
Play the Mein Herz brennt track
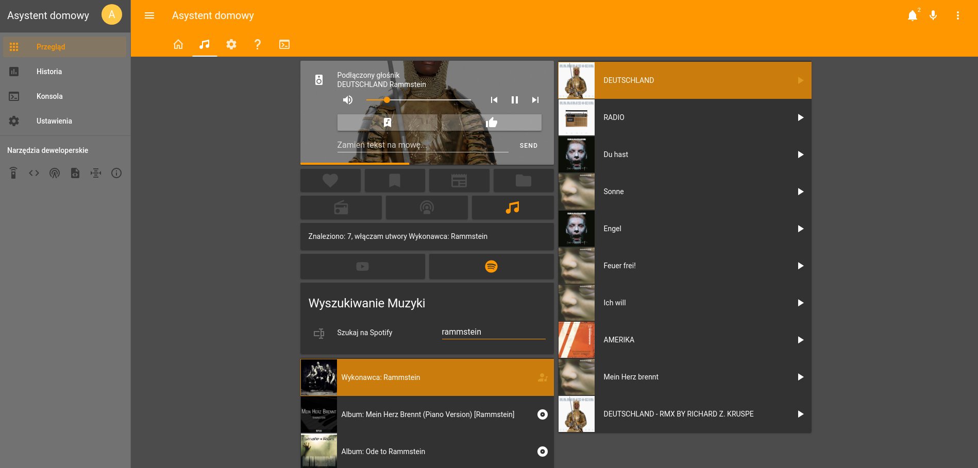pos(801,377)
